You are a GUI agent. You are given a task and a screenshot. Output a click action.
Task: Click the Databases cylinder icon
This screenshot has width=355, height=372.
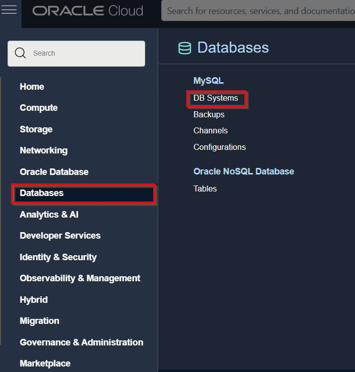pos(185,48)
